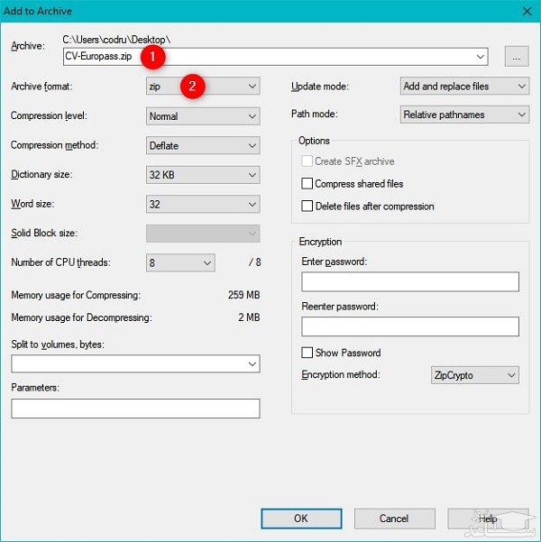Open the Split to volumes combo box
The image size is (541, 542).
coord(135,363)
